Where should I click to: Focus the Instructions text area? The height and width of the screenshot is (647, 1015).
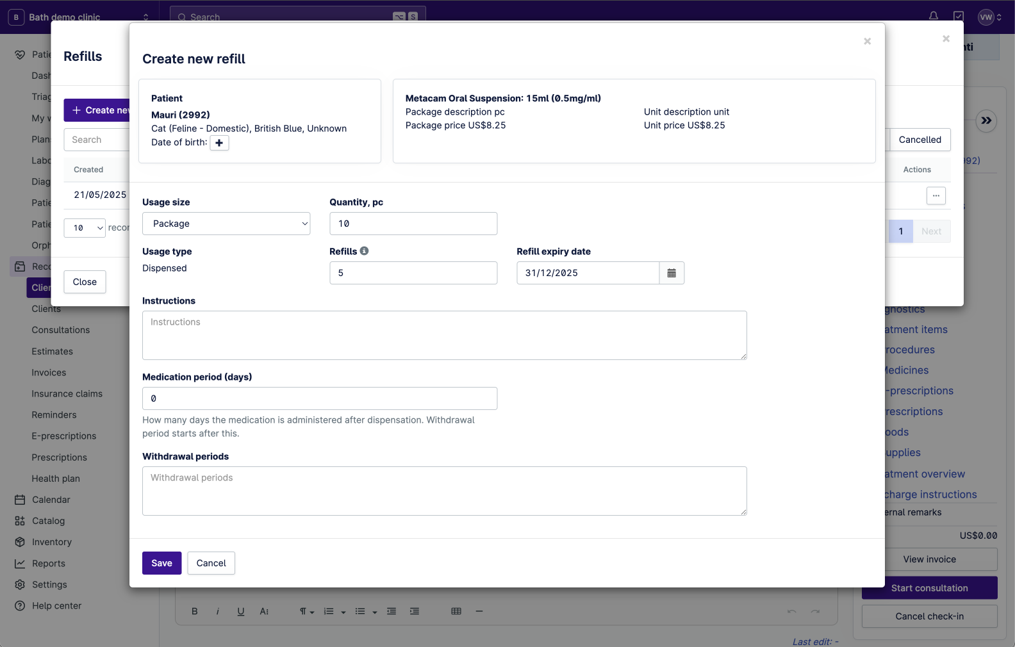444,335
